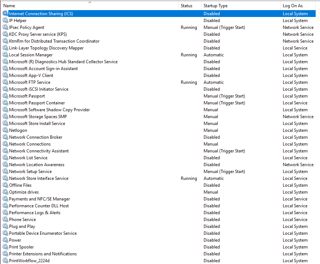Select the gear icon for Network List Service
Screen dimensions: 320x264
tap(5, 157)
